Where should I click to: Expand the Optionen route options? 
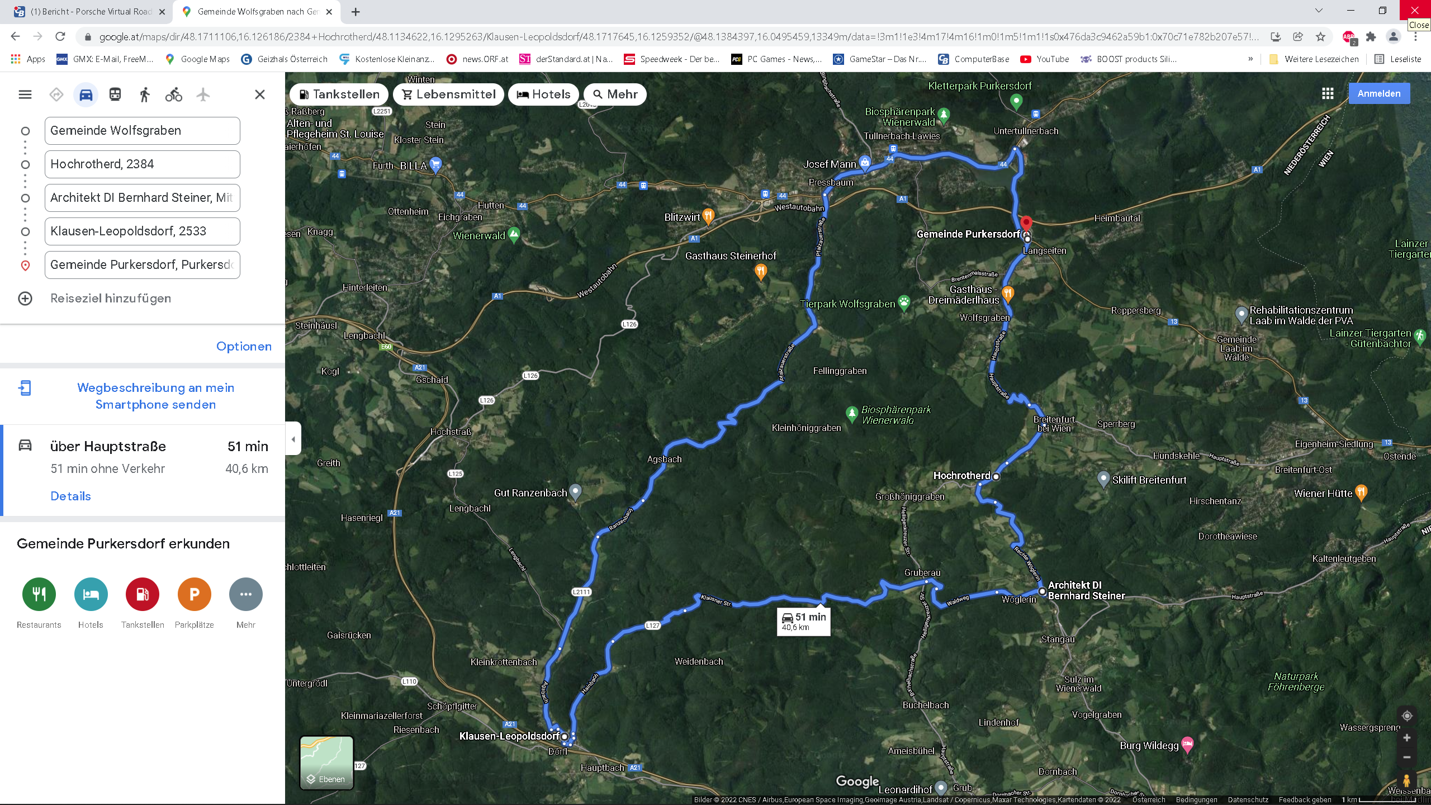244,347
